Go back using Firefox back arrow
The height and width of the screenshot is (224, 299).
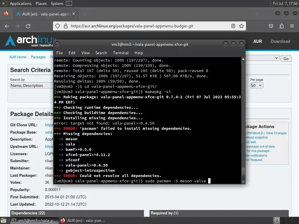tap(7, 26)
